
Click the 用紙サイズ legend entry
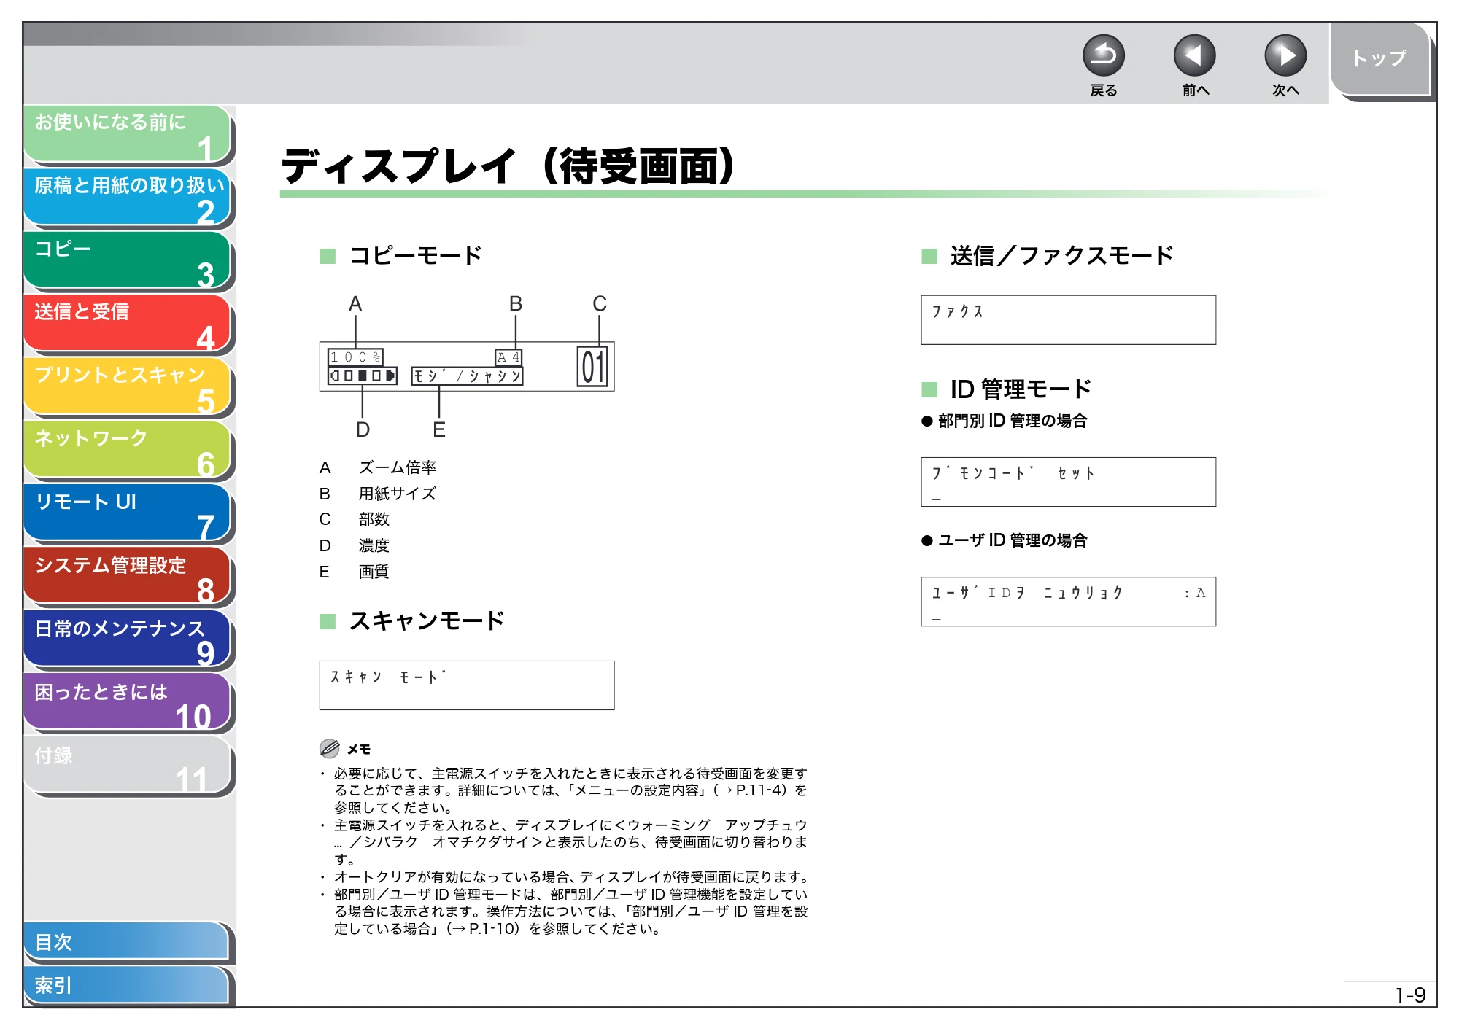click(398, 494)
